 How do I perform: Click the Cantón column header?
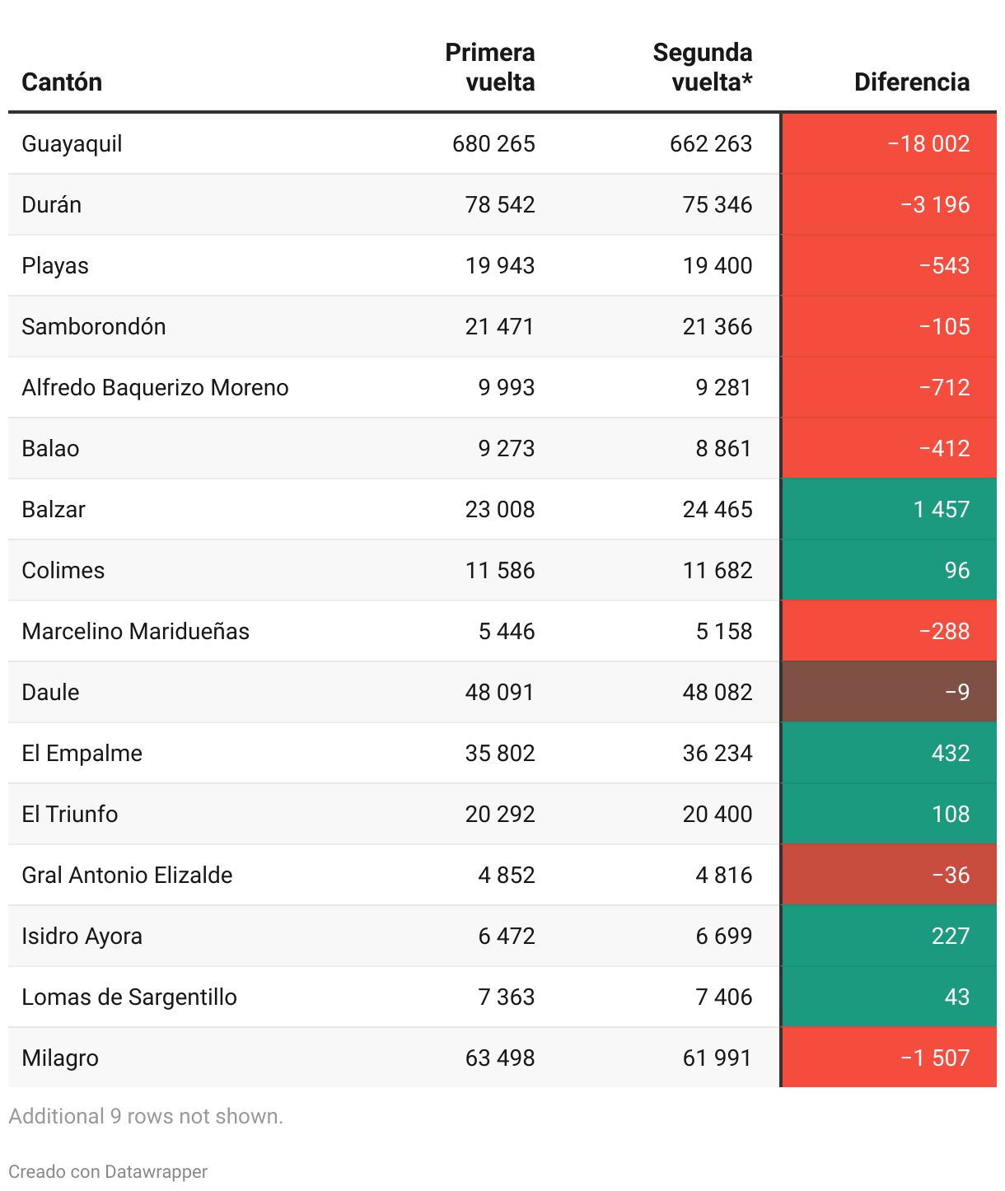[62, 82]
